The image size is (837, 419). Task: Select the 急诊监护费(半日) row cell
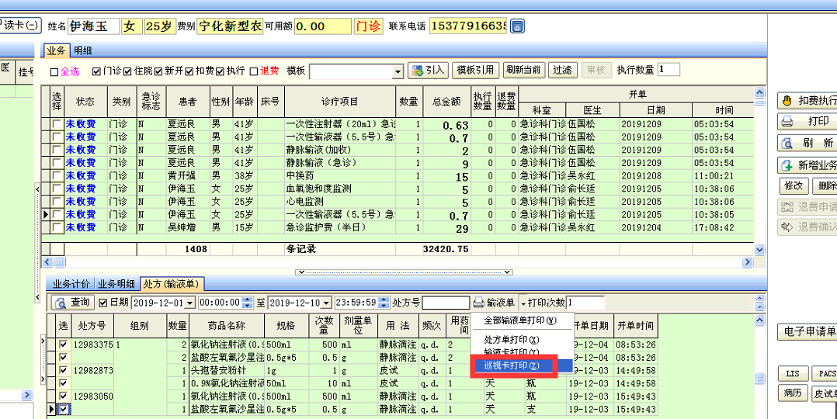340,227
